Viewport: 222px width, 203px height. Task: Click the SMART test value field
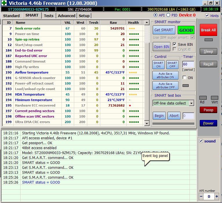tap(188, 116)
